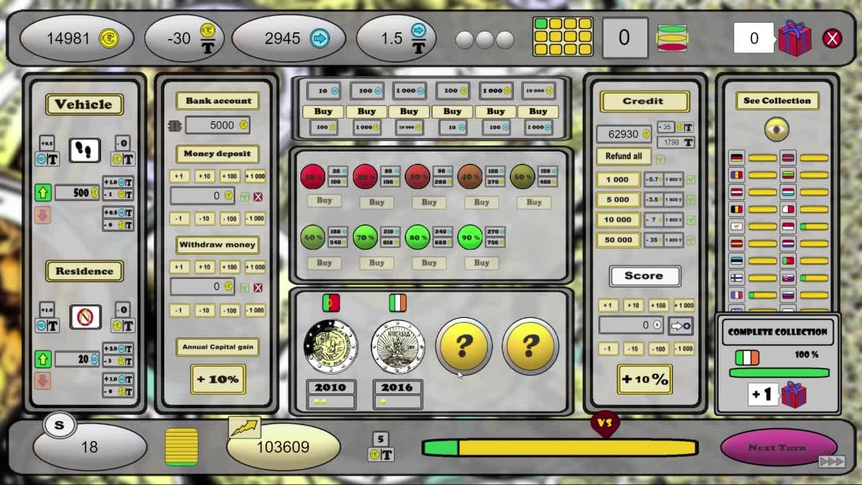
Task: Tick the green confirm box for Money deposit
Action: 244,197
